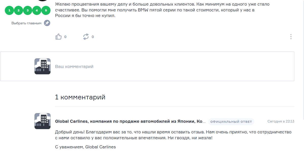Click the С уважением, Global Carlines signature
Image resolution: width=304 pixels, height=157 pixels.
[x=86, y=147]
